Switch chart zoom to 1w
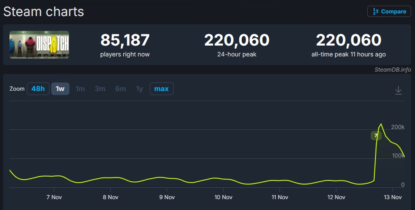The image size is (415, 210). point(60,89)
